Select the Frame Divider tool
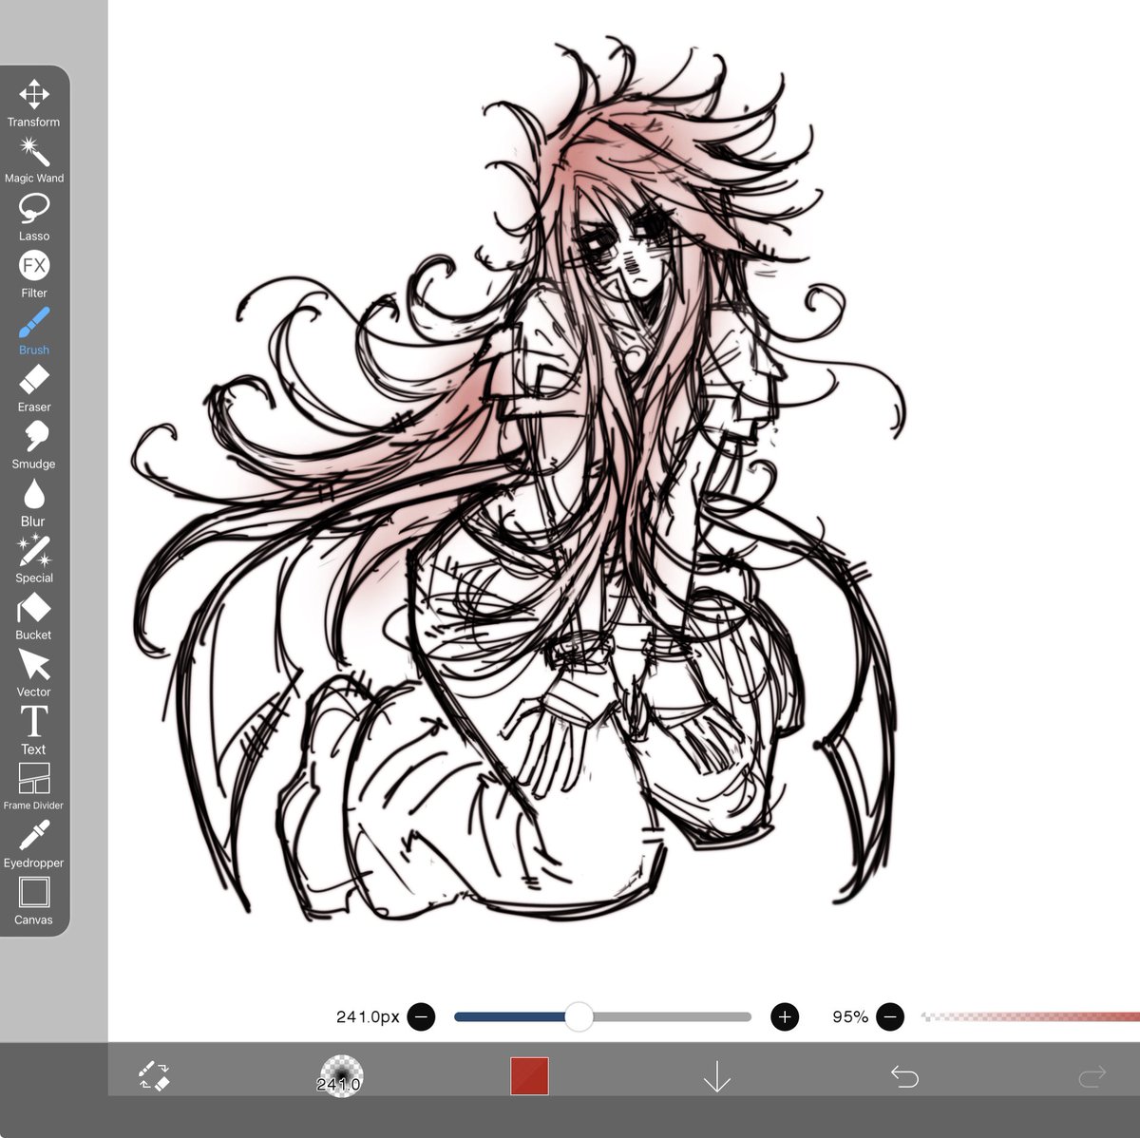1140x1138 pixels. click(x=34, y=787)
